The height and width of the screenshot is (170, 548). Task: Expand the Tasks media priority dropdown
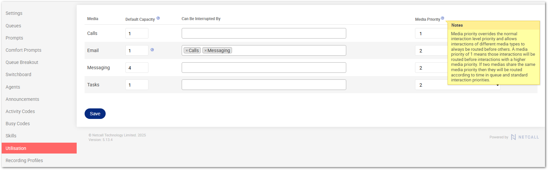[457, 85]
